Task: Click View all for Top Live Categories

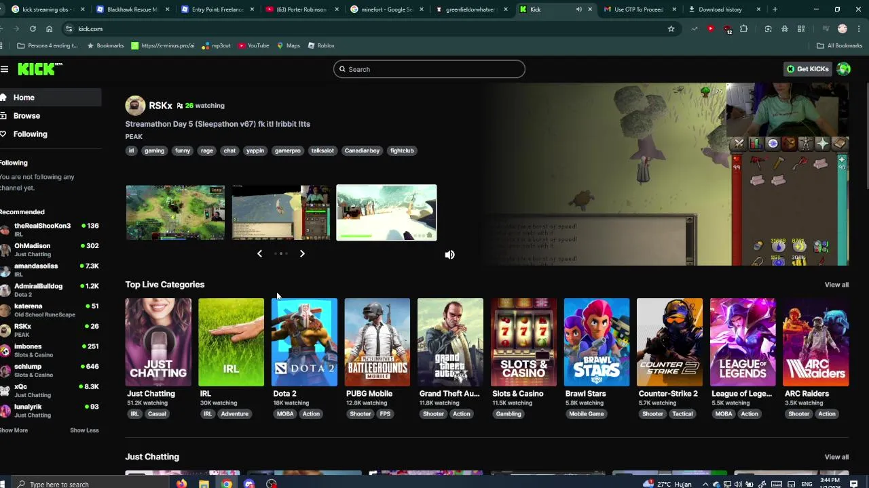Action: pyautogui.click(x=836, y=285)
